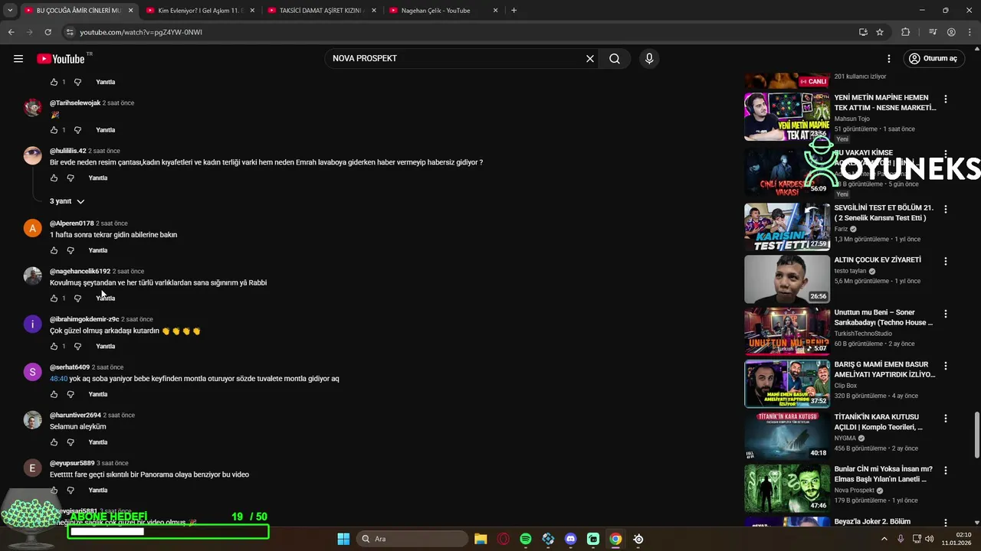Dislike @eyupsur5889's comment

point(71,491)
